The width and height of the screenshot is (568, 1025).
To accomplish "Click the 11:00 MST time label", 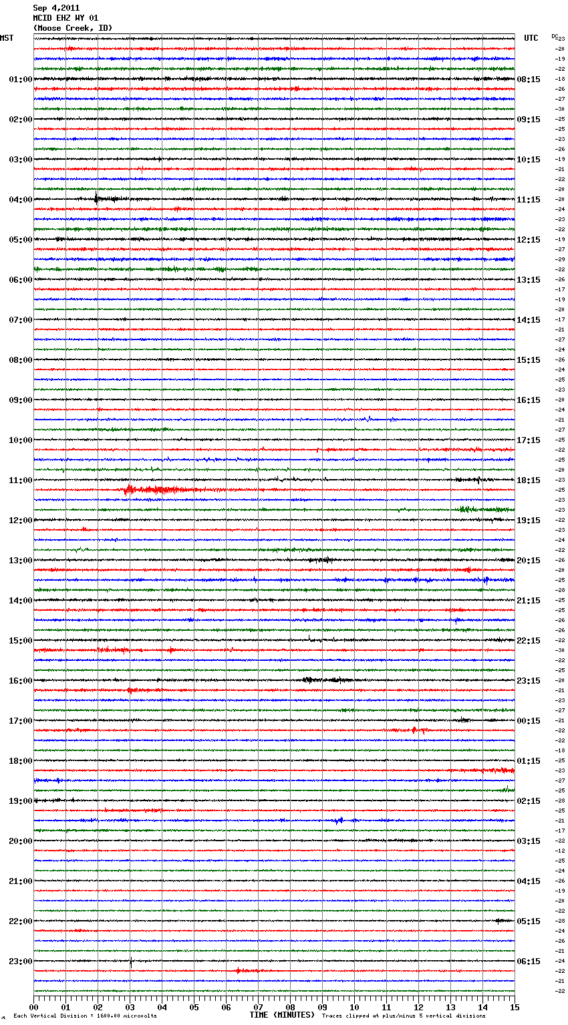I will click(x=21, y=480).
